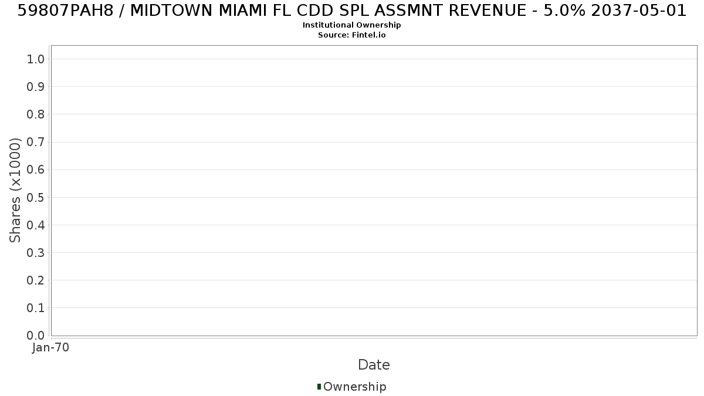Click the Date axis title

pos(374,365)
